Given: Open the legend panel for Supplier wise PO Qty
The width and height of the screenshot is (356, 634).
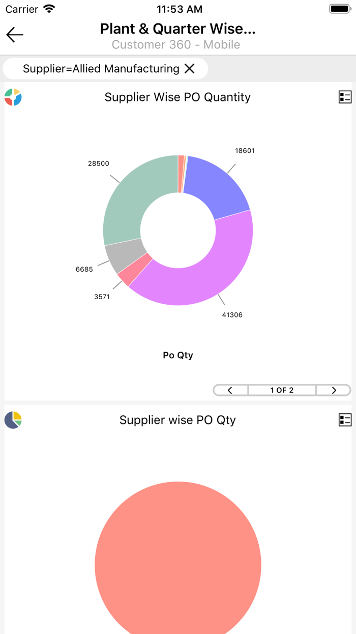Looking at the screenshot, I should [x=345, y=419].
